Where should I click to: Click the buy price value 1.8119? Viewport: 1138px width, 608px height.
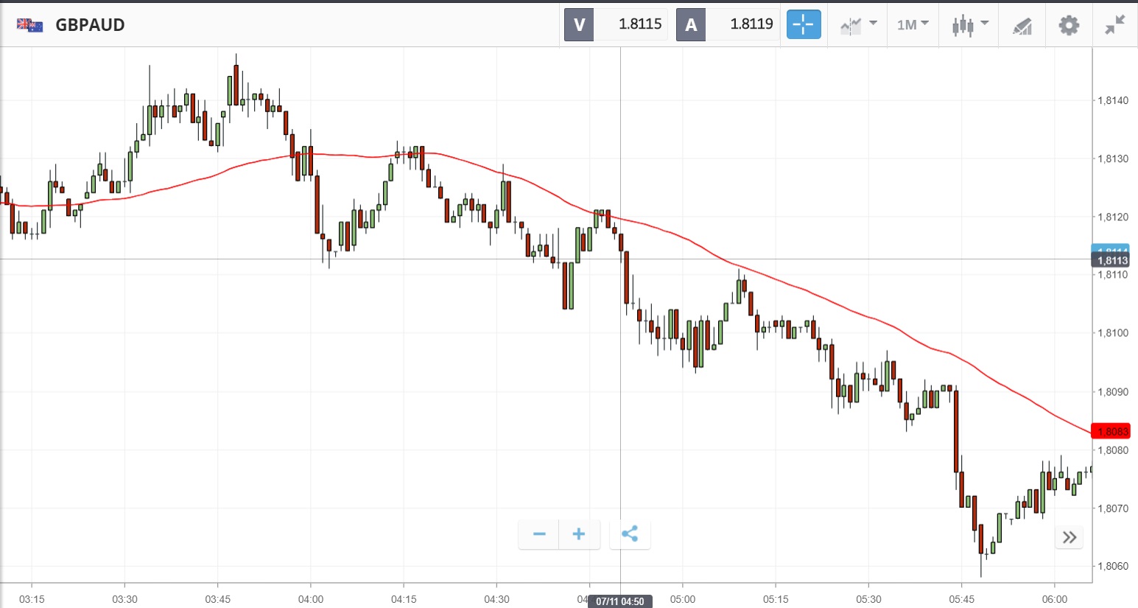coord(751,24)
